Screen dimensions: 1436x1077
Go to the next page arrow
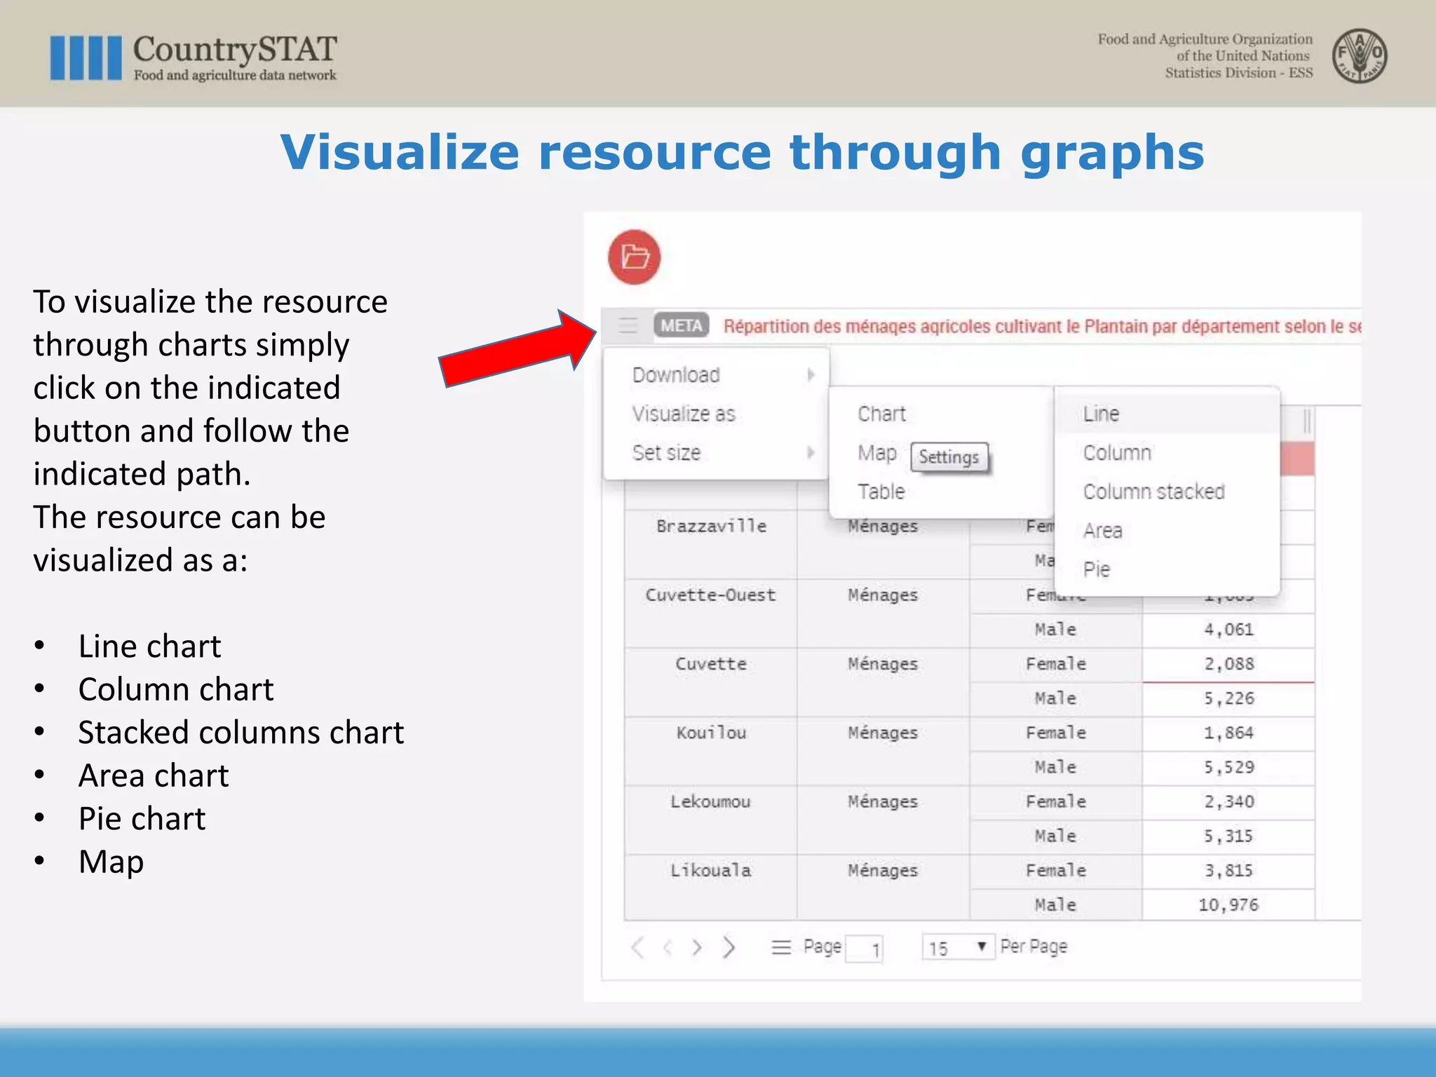click(697, 947)
